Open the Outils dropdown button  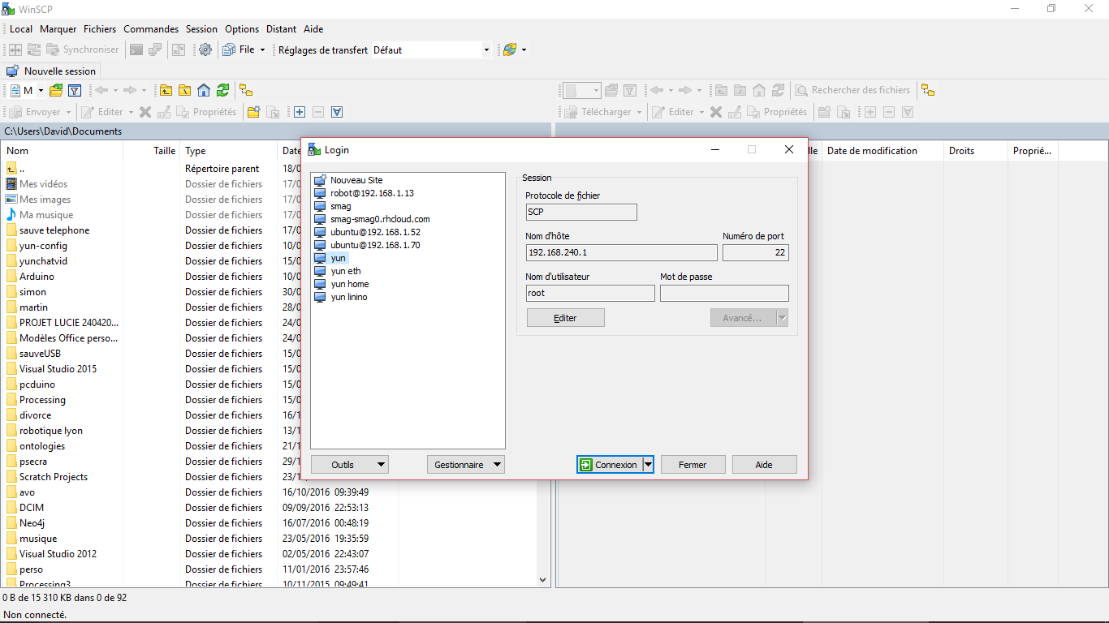pyautogui.click(x=349, y=465)
